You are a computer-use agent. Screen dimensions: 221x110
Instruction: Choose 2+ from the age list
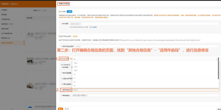75,74
